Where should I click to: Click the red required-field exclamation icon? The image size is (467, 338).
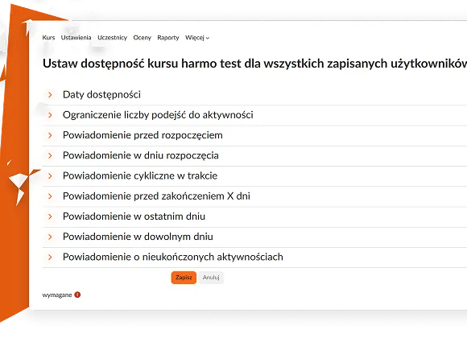(x=77, y=295)
